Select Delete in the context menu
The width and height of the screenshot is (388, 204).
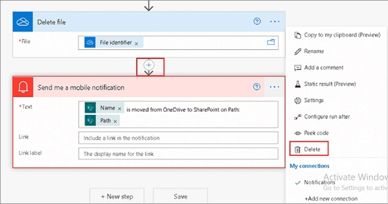pyautogui.click(x=312, y=149)
